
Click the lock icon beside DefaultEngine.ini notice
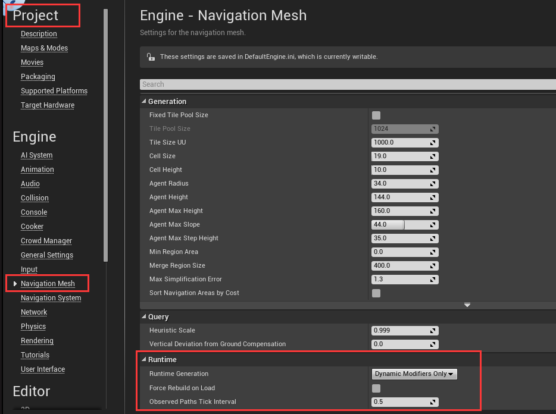point(151,57)
